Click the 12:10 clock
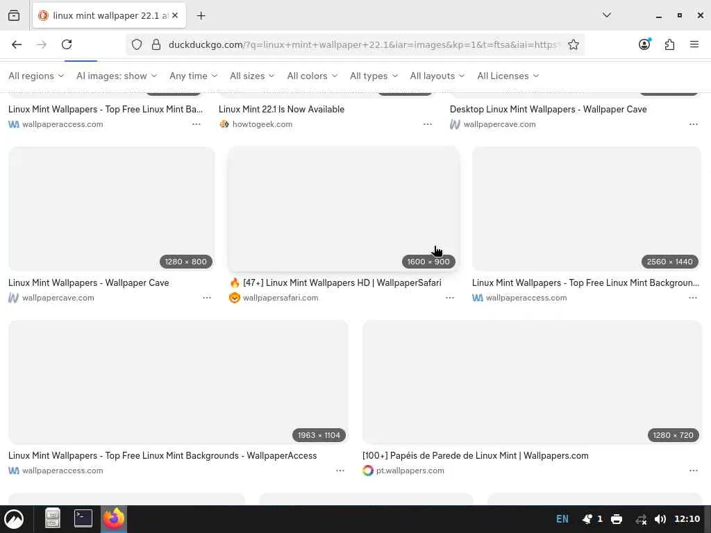 point(687,519)
